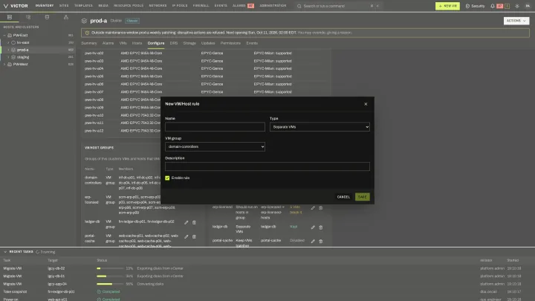This screenshot has width=535, height=301.
Task: Click the progress bar for lgcy-db-02 migration
Action: pos(109,268)
